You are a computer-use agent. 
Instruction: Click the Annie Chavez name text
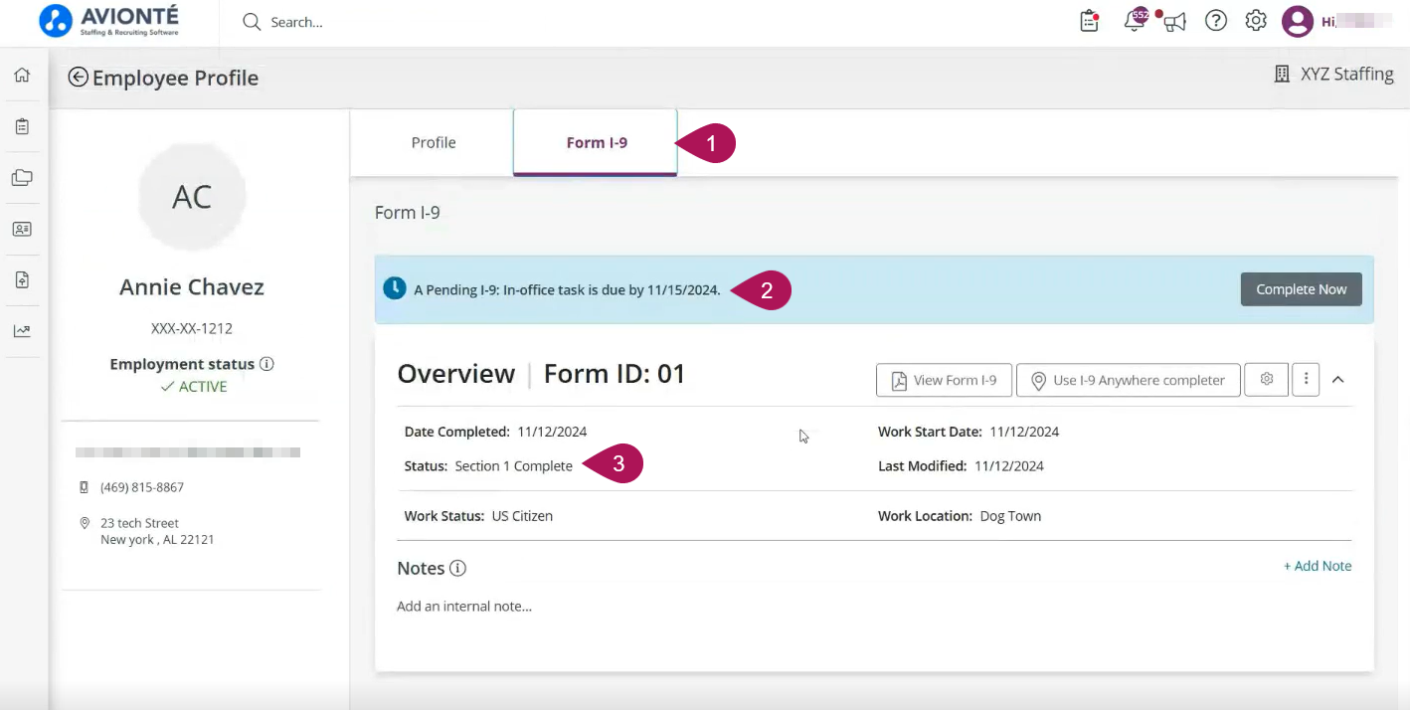click(192, 287)
